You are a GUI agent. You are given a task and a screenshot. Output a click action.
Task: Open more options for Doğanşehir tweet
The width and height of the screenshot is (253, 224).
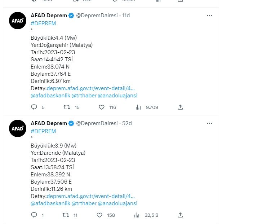tap(209, 16)
